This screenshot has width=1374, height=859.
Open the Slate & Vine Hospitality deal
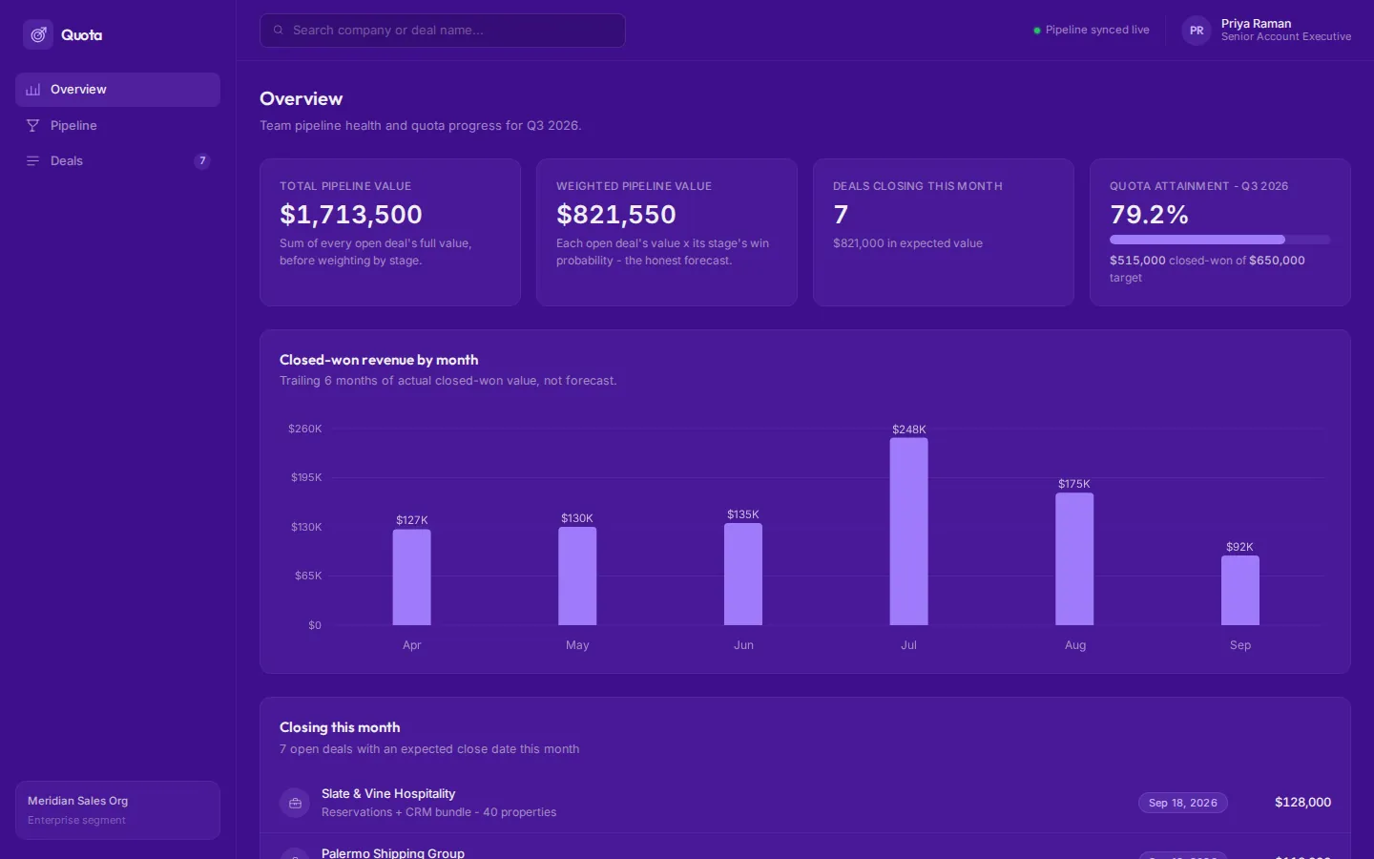(x=805, y=803)
